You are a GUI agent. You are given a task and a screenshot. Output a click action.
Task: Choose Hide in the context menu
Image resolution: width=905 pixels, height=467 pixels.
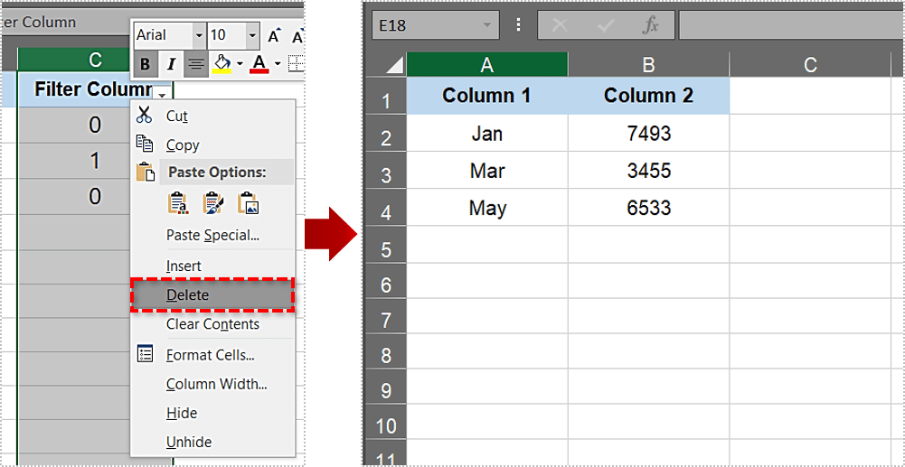pos(182,413)
